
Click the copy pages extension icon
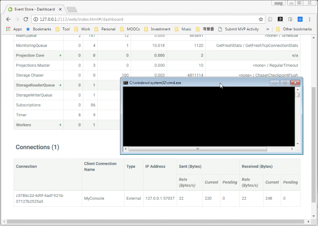click(270, 19)
